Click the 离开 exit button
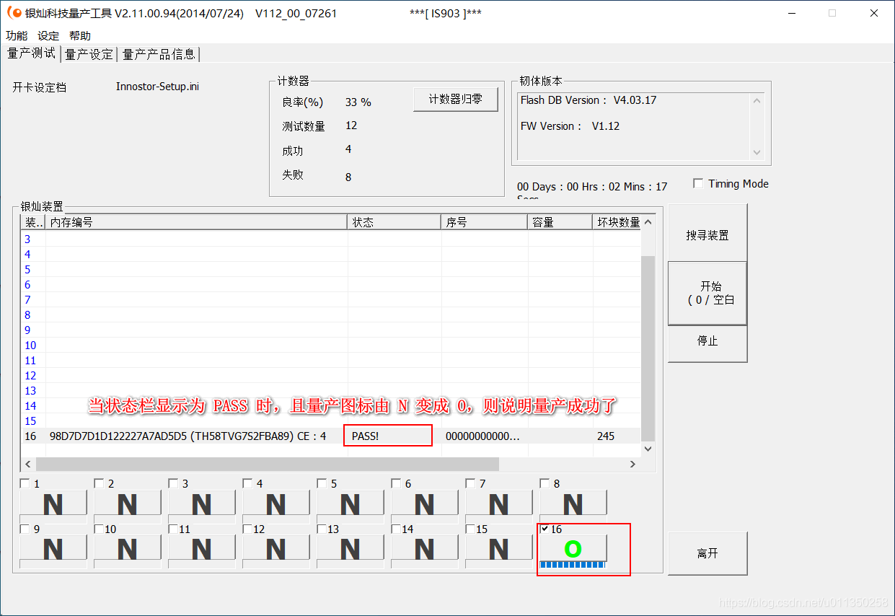Image resolution: width=895 pixels, height=616 pixels. [x=707, y=553]
